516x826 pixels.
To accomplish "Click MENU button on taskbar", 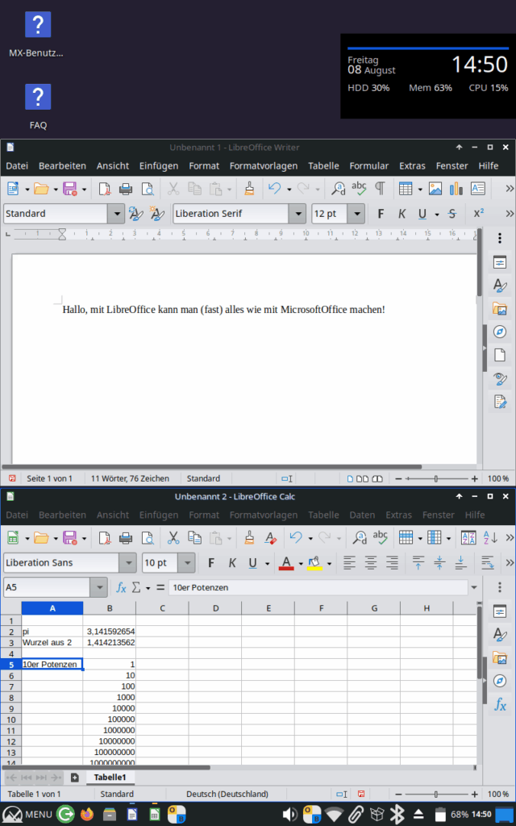I will pyautogui.click(x=27, y=815).
